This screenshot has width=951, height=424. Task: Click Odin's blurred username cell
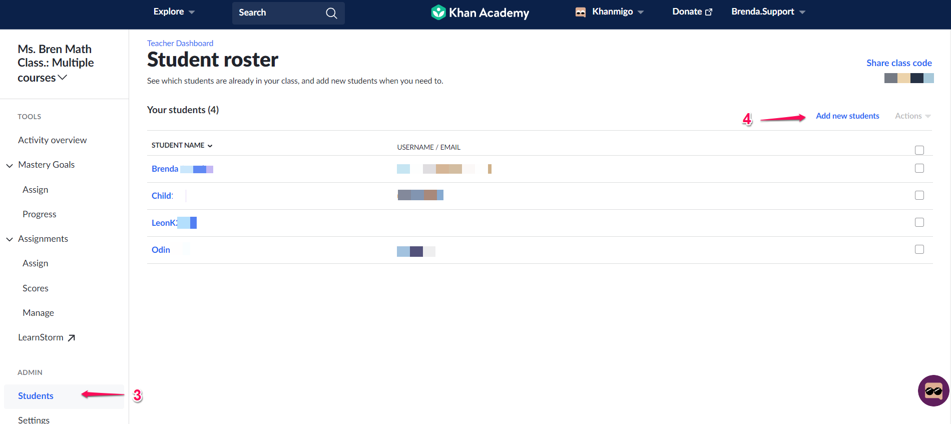(x=416, y=251)
